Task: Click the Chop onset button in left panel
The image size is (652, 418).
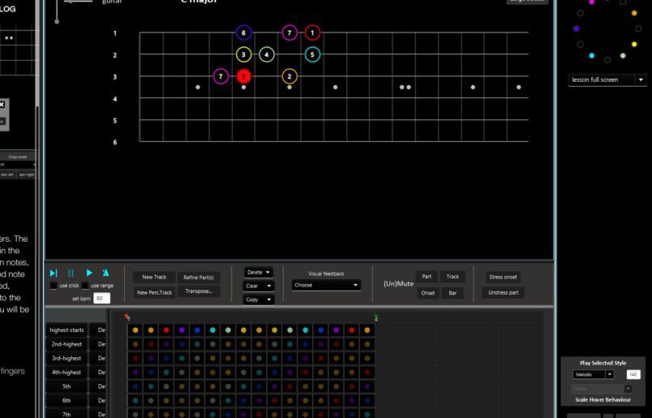Action: coord(18,157)
